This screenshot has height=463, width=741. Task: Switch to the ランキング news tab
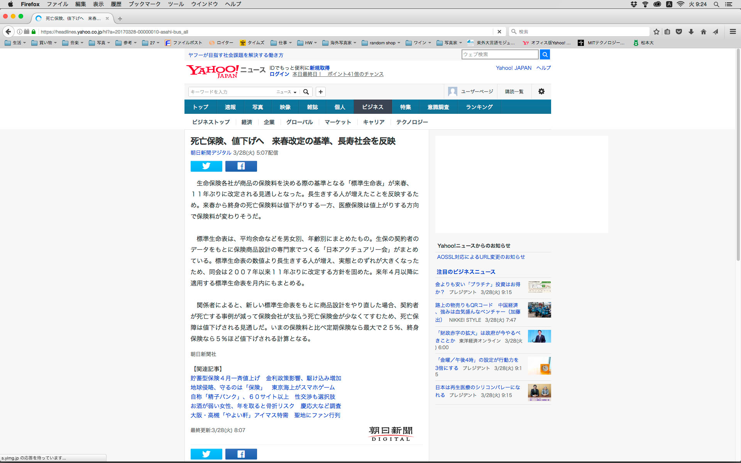(x=479, y=107)
